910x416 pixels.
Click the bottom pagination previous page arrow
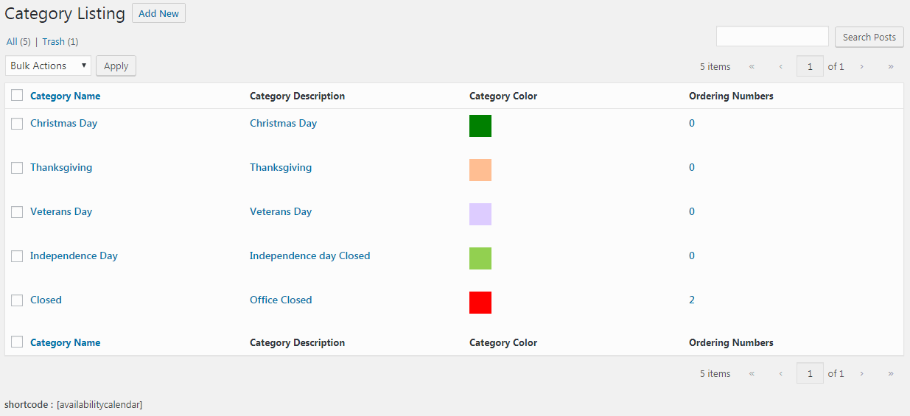pos(780,373)
